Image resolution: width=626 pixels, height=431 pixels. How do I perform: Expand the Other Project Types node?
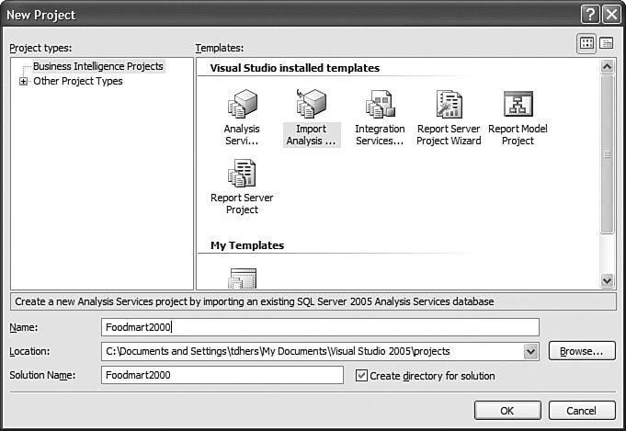[x=23, y=82]
